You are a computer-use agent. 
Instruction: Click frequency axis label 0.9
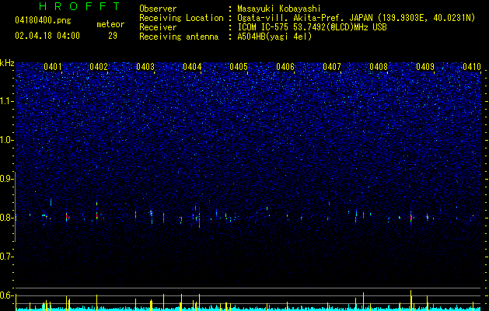click(7, 179)
